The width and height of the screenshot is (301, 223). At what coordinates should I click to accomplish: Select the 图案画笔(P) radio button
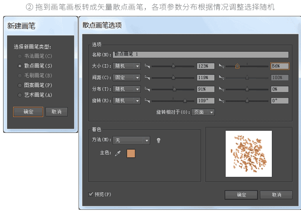click(20, 85)
